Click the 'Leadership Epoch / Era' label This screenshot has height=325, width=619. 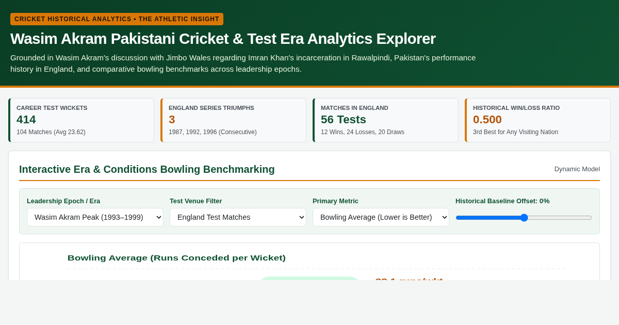63,201
